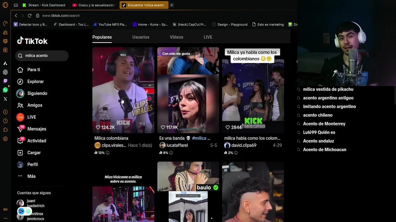Image resolution: width=396 pixels, height=222 pixels.
Task: Open the 'Milica colombiana' video thumbnail
Action: pyautogui.click(x=123, y=90)
